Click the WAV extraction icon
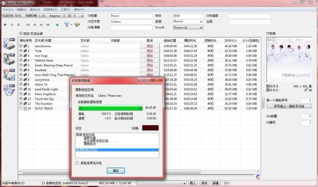This screenshot has width=318, height=187. (9, 43)
